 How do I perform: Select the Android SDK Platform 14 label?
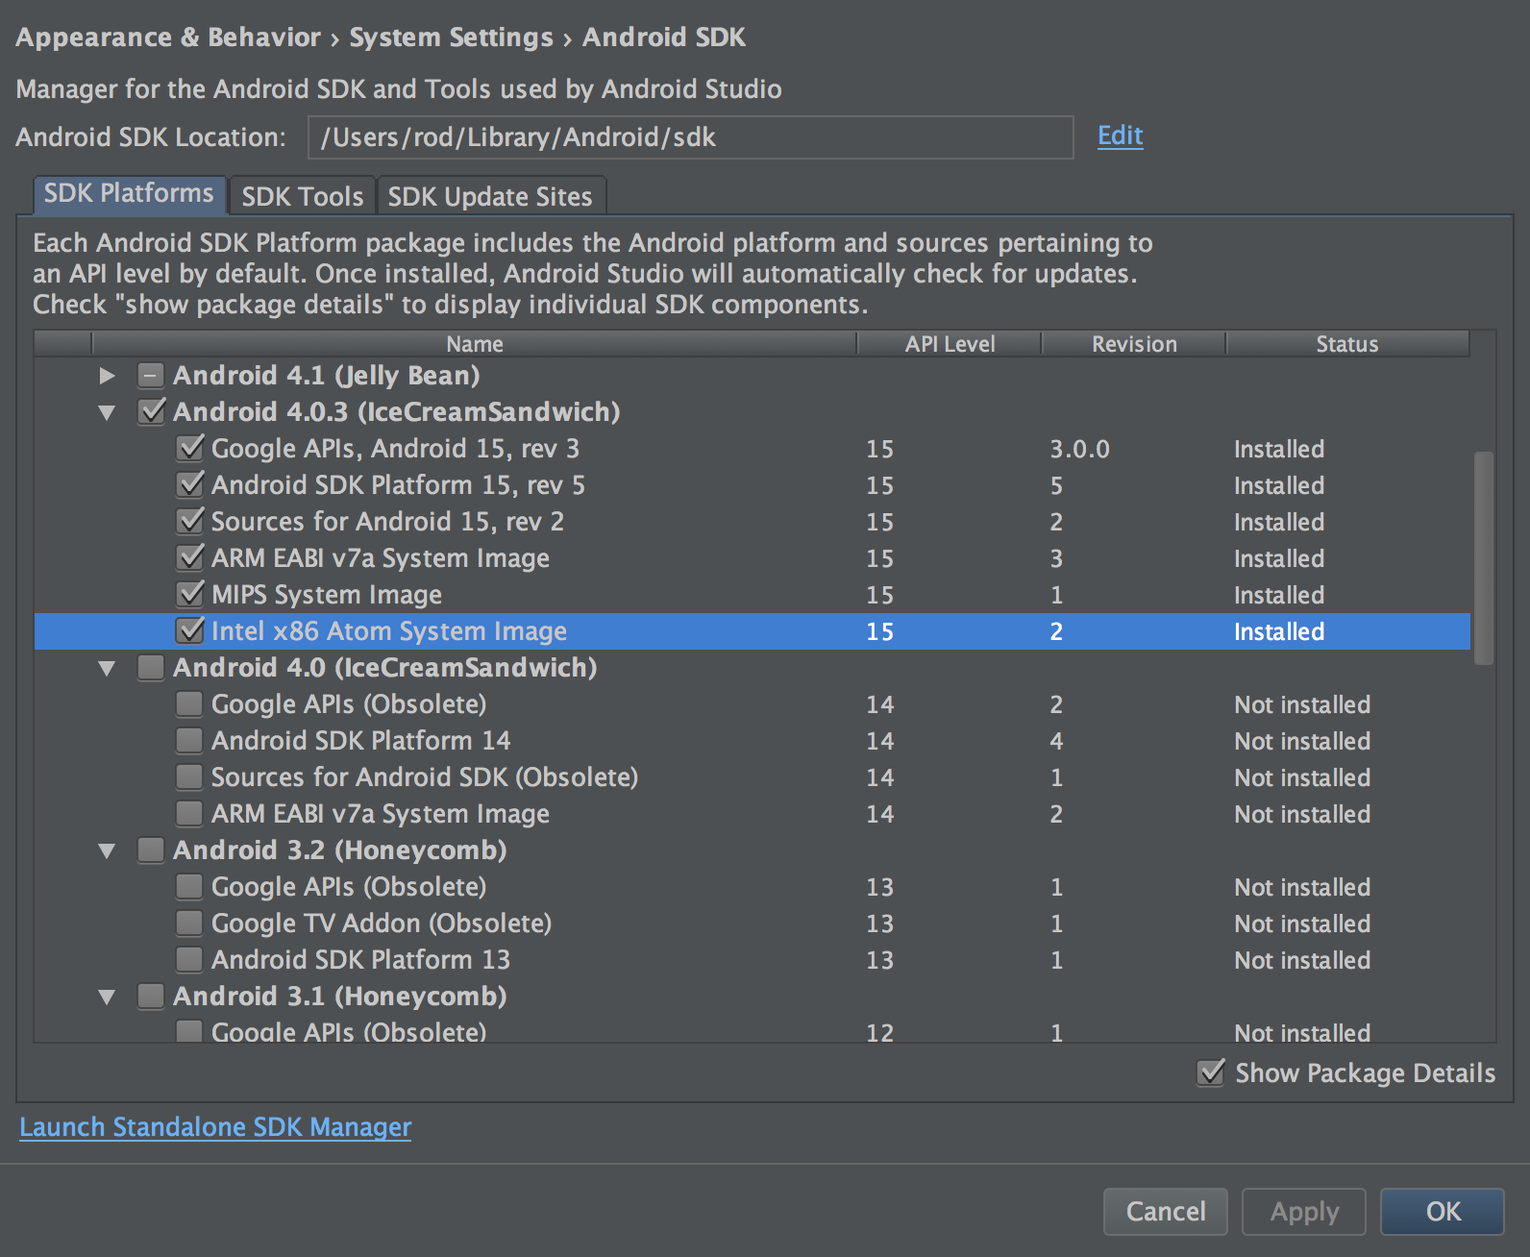(361, 741)
